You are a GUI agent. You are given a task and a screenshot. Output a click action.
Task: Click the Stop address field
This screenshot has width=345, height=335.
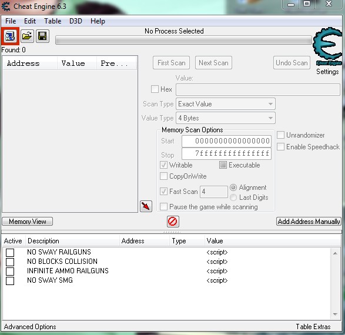[226, 153]
